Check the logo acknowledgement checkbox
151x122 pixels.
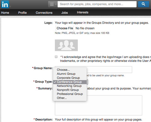[56, 57]
